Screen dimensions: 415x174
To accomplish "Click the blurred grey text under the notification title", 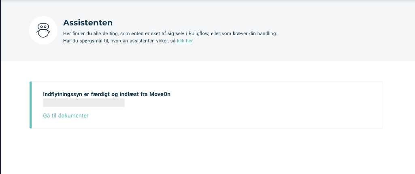I will [x=84, y=103].
